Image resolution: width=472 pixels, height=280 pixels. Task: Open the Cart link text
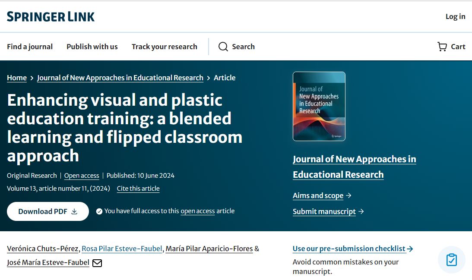(458, 47)
